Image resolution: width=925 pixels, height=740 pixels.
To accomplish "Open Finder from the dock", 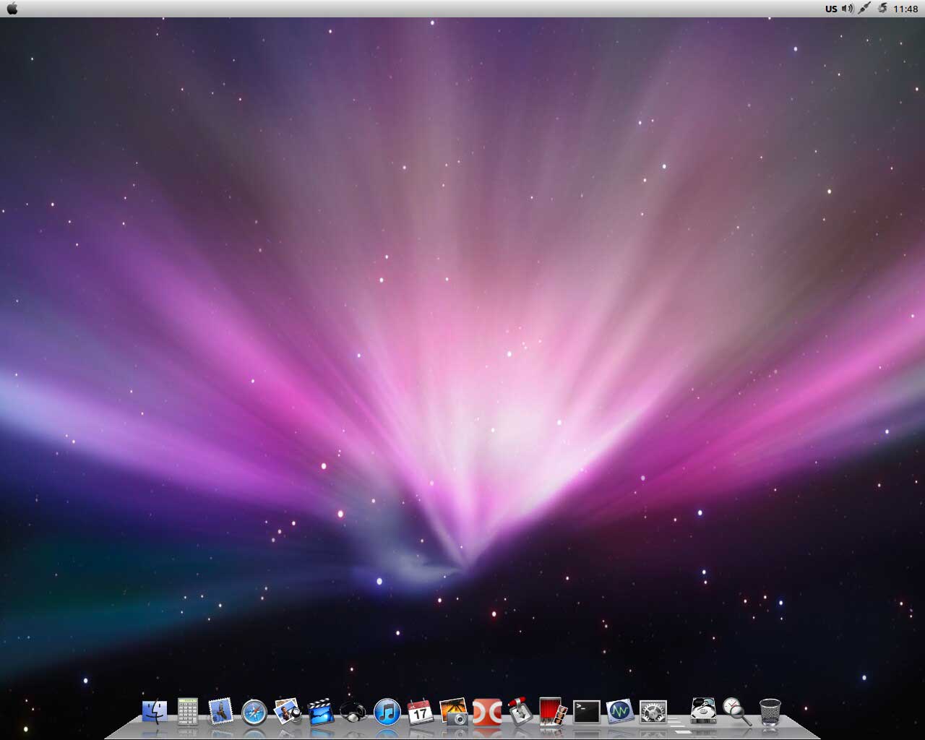I will [x=154, y=712].
